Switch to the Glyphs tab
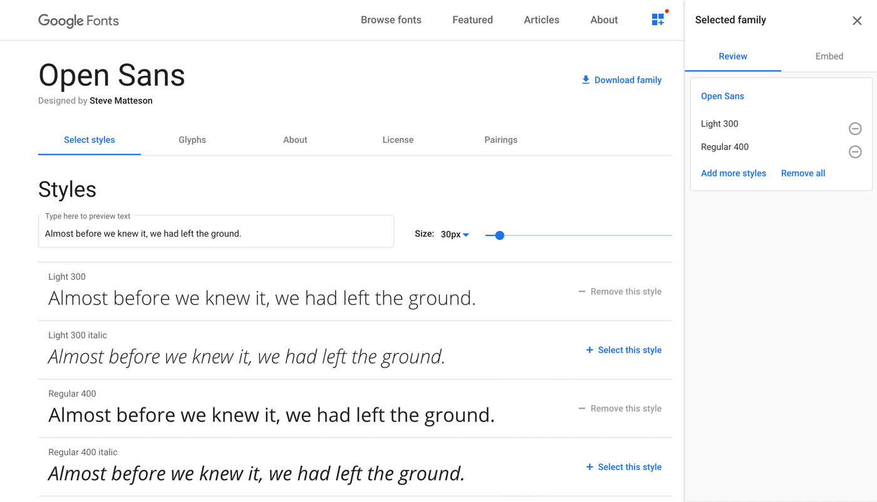Screen dimensions: 877x502 [x=192, y=140]
